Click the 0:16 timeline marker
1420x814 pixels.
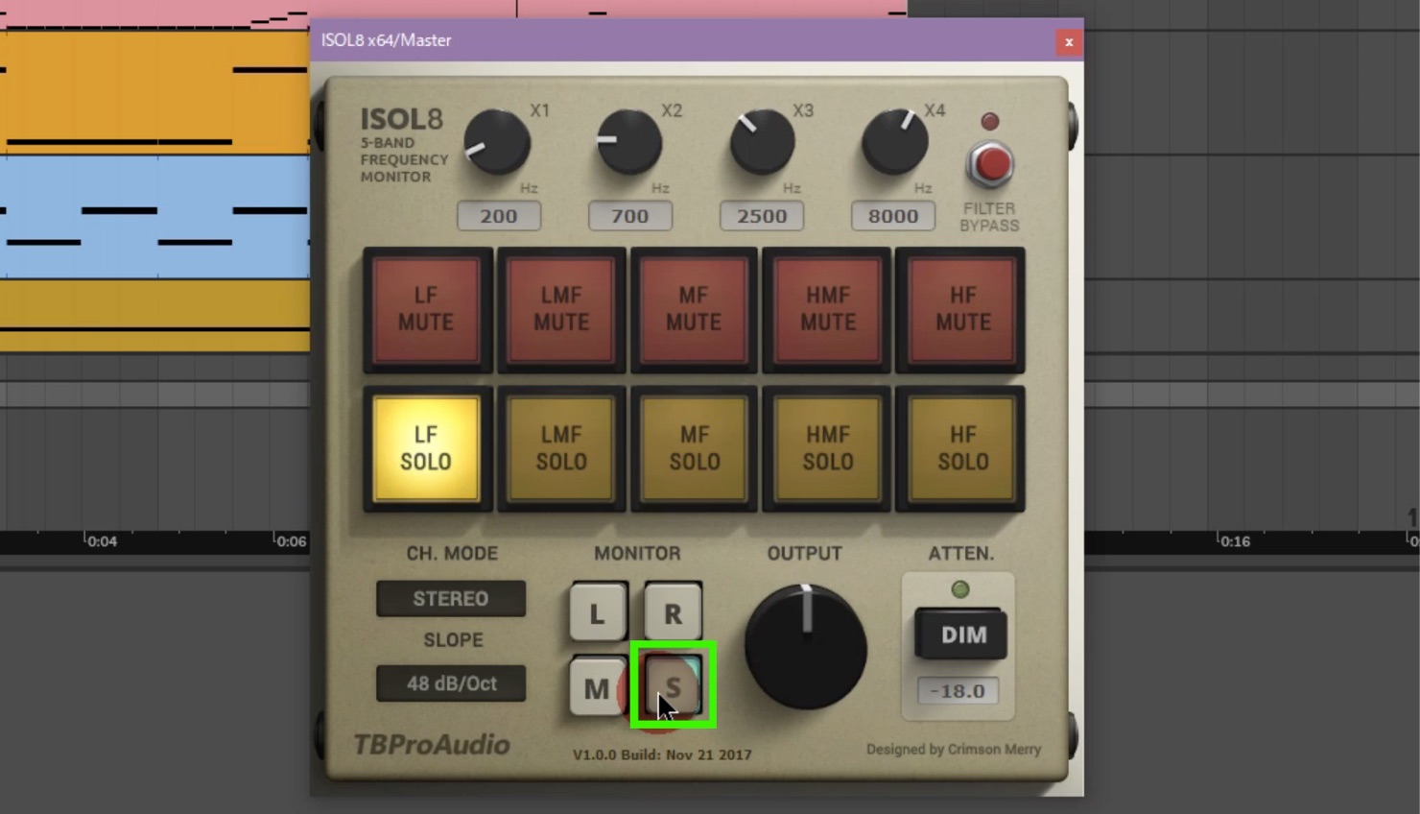[x=1235, y=541]
